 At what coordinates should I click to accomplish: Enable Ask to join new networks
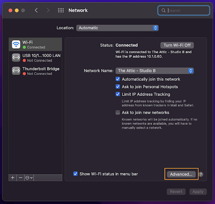click(x=118, y=112)
